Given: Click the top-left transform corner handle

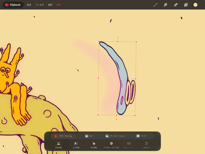Looking at the screenshot, I should 99,41.
